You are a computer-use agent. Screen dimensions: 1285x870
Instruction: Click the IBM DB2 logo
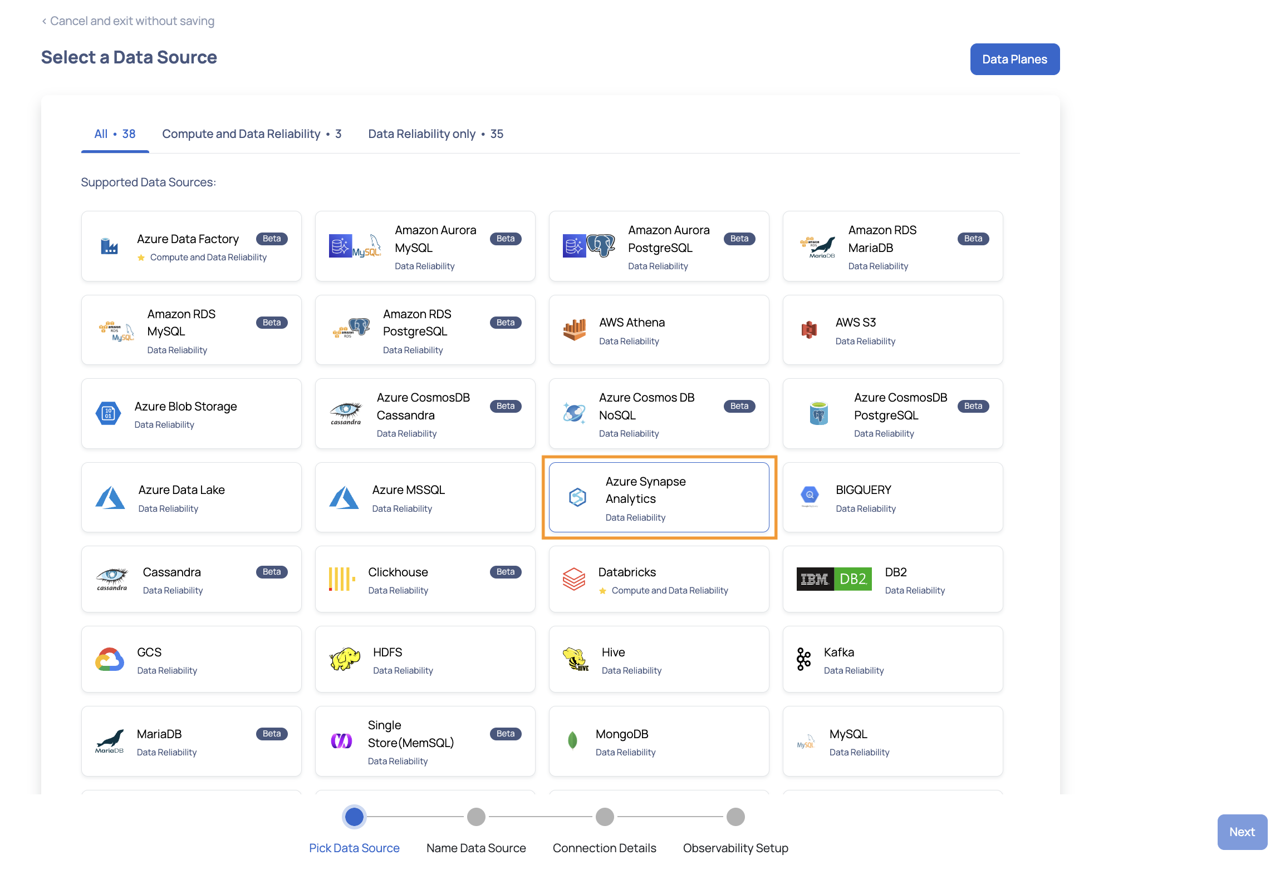coord(834,579)
